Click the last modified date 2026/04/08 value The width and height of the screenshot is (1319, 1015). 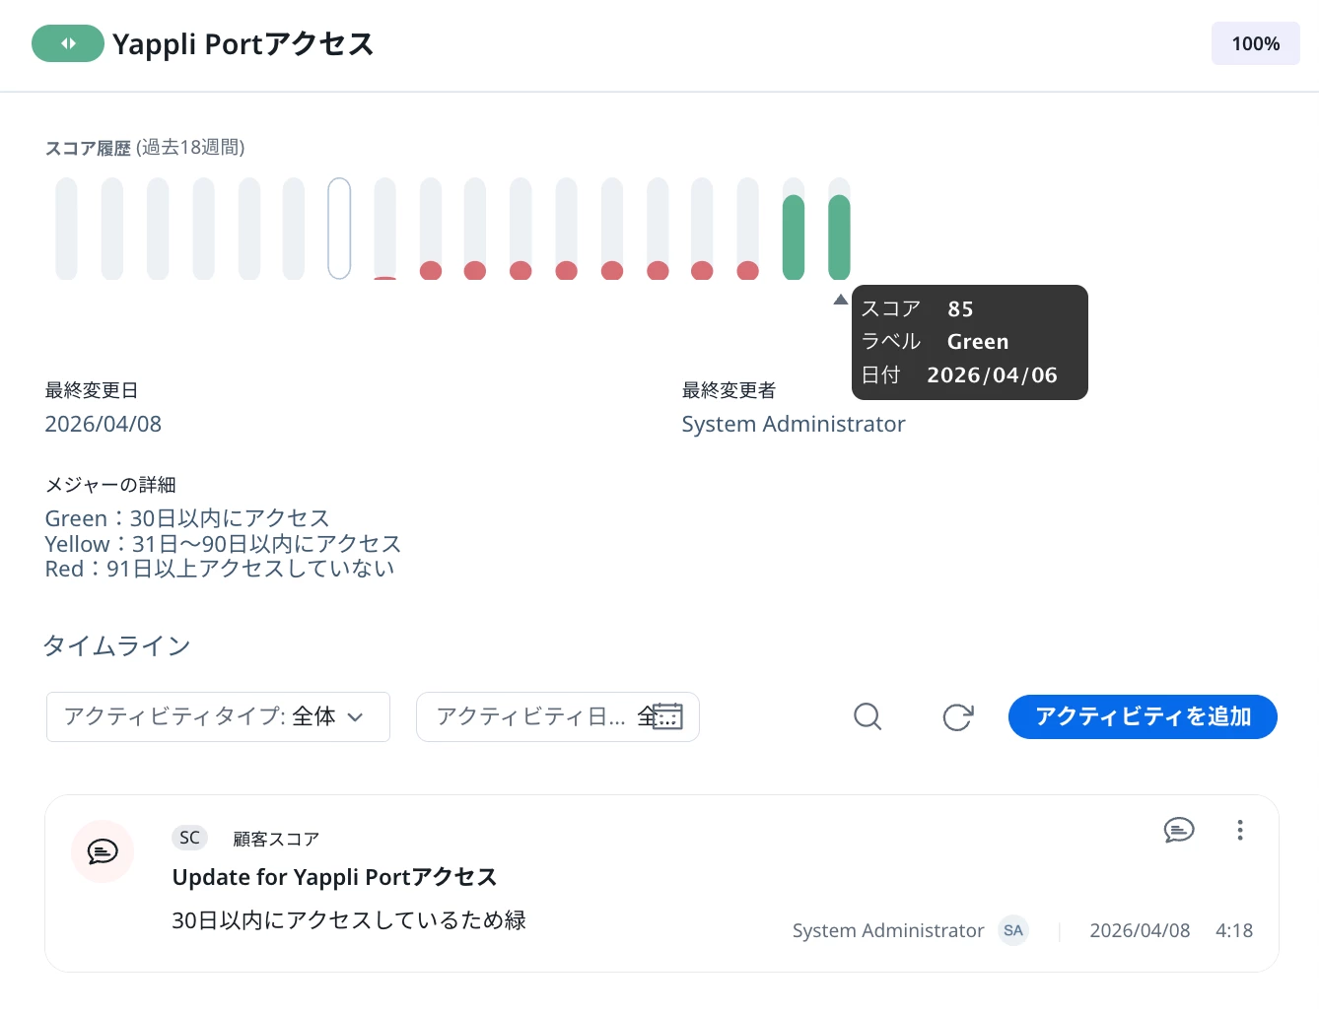pos(104,424)
